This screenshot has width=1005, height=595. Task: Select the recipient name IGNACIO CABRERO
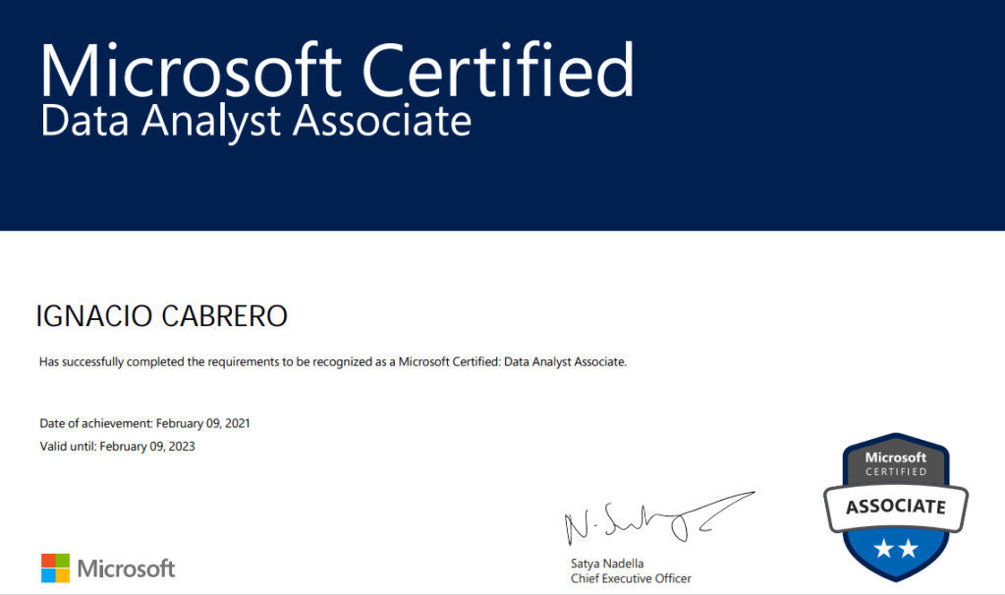pyautogui.click(x=161, y=316)
